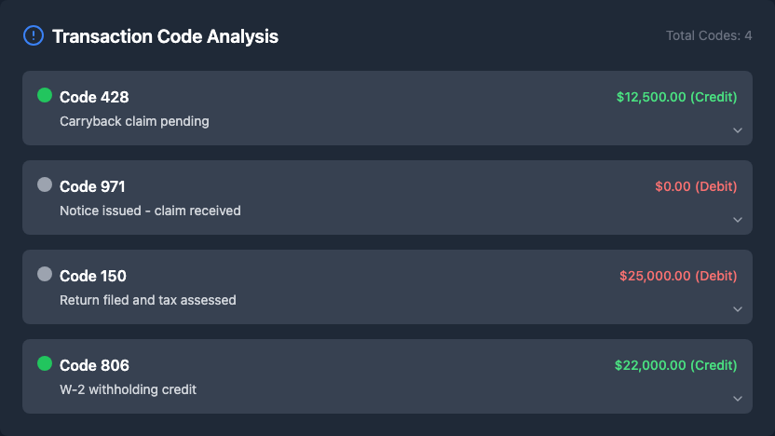Click the Code 150 title
The width and height of the screenshot is (775, 436).
(93, 276)
